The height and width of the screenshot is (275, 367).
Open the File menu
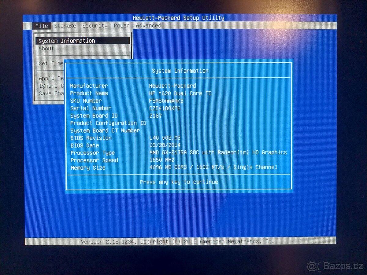click(x=42, y=26)
